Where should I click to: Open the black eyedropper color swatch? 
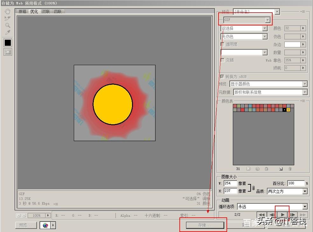pyautogui.click(x=8, y=43)
